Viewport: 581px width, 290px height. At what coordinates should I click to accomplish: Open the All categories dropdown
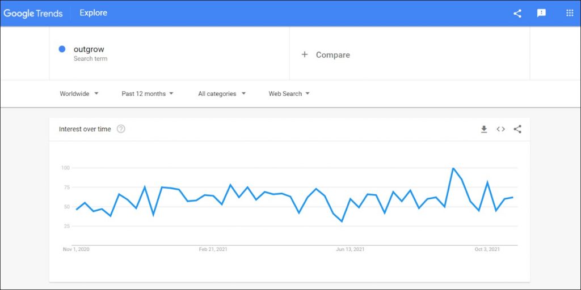[222, 93]
